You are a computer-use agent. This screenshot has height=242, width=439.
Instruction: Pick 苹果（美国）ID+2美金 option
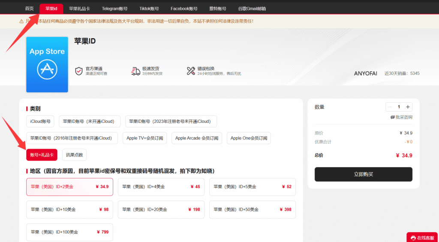[70, 187]
